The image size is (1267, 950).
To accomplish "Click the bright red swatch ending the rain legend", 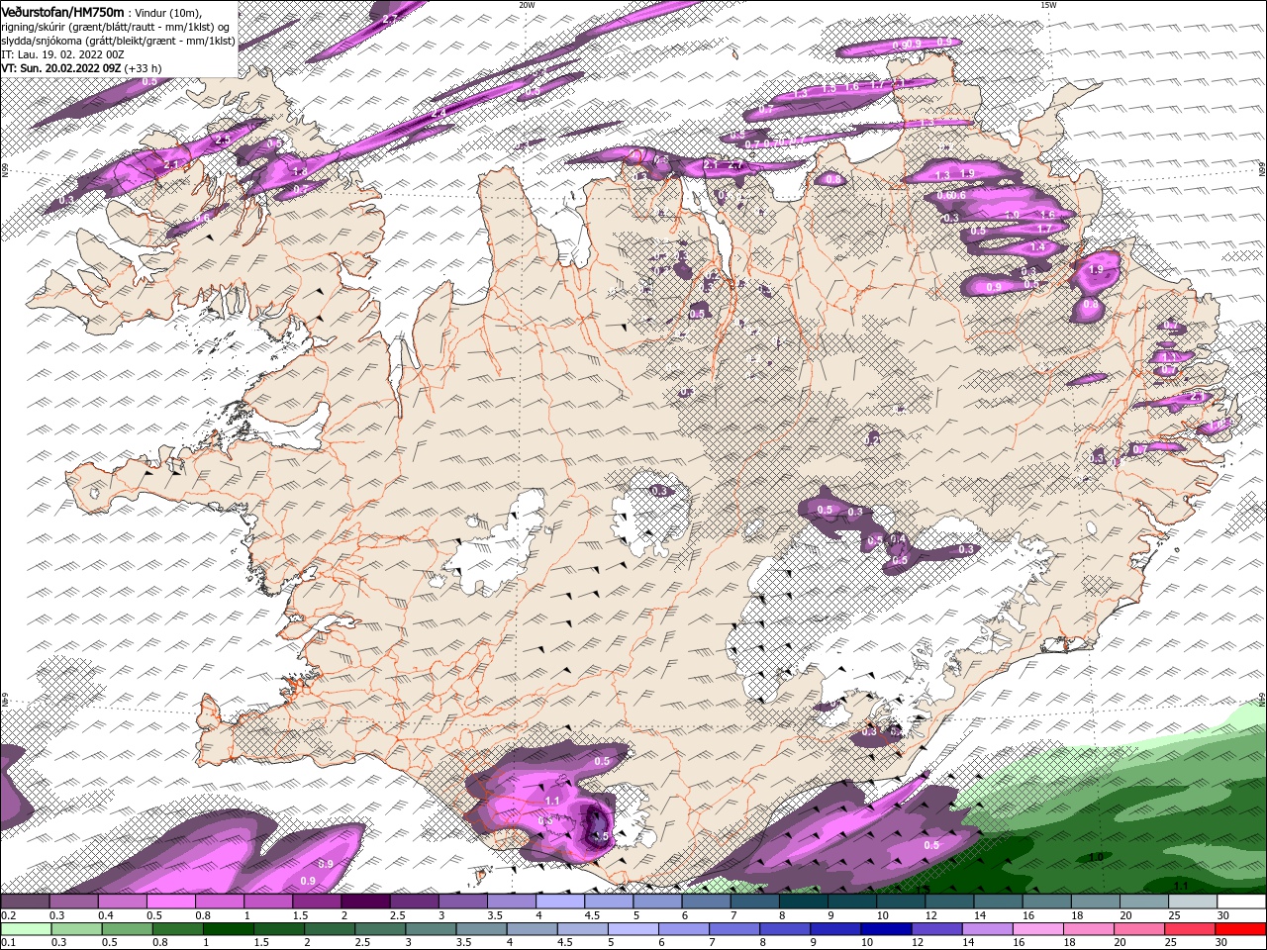I will coord(1241,929).
